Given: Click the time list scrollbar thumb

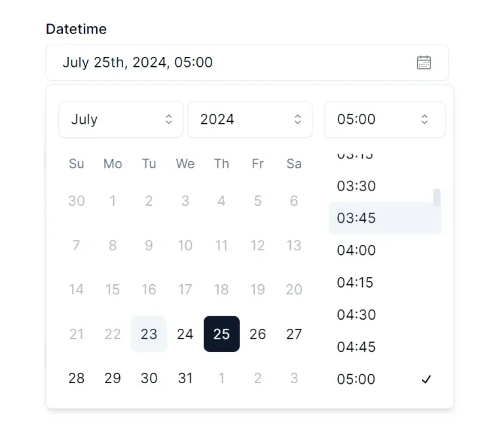Looking at the screenshot, I should click(x=437, y=197).
